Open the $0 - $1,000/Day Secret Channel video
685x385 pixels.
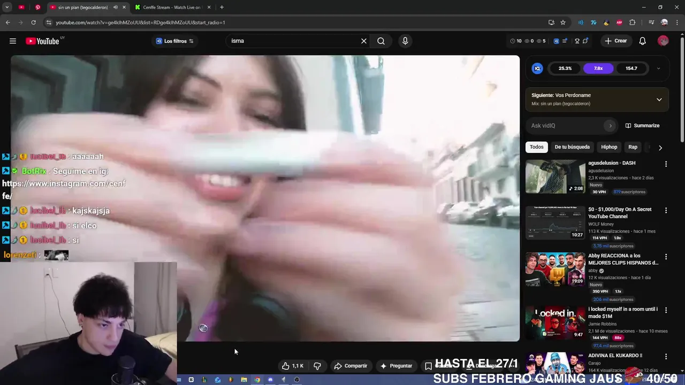555,223
